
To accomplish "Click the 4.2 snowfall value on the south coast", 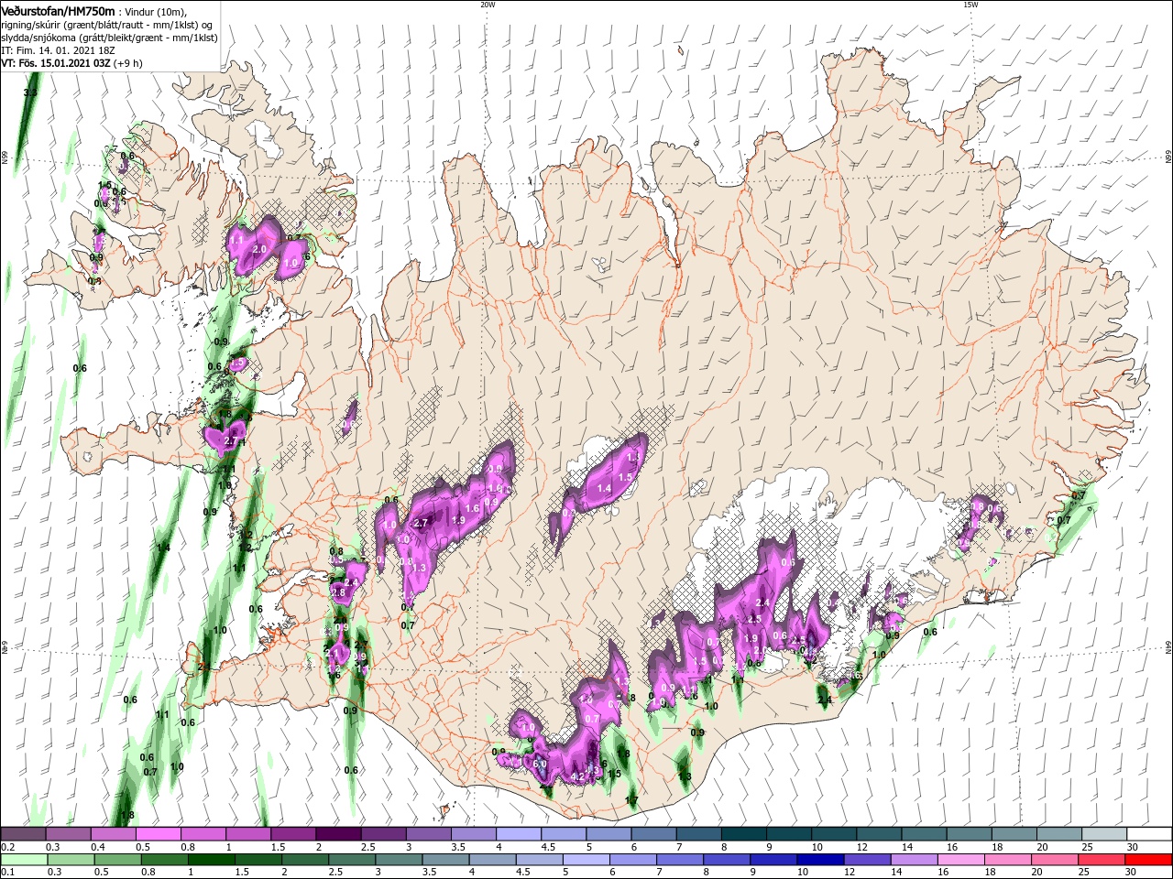I will click(577, 777).
